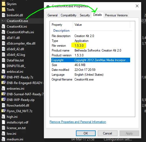Close the CreationKit.exe Properties dialog
Viewport: 146px width, 142px height.
[x=137, y=6]
